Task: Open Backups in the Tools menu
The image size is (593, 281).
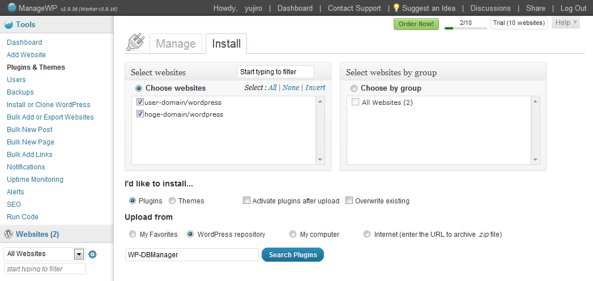Action: [20, 92]
